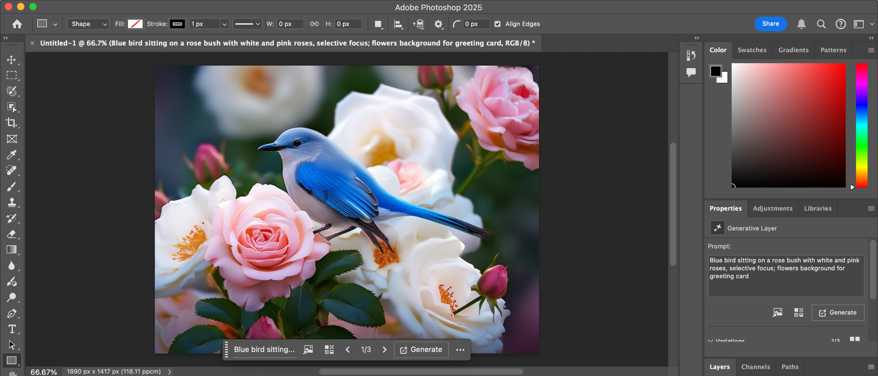Switch variations to grid view

[x=855, y=339]
